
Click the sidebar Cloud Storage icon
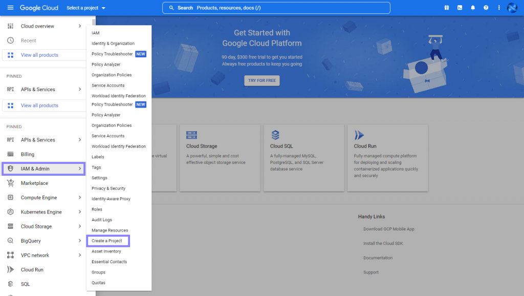click(x=10, y=226)
